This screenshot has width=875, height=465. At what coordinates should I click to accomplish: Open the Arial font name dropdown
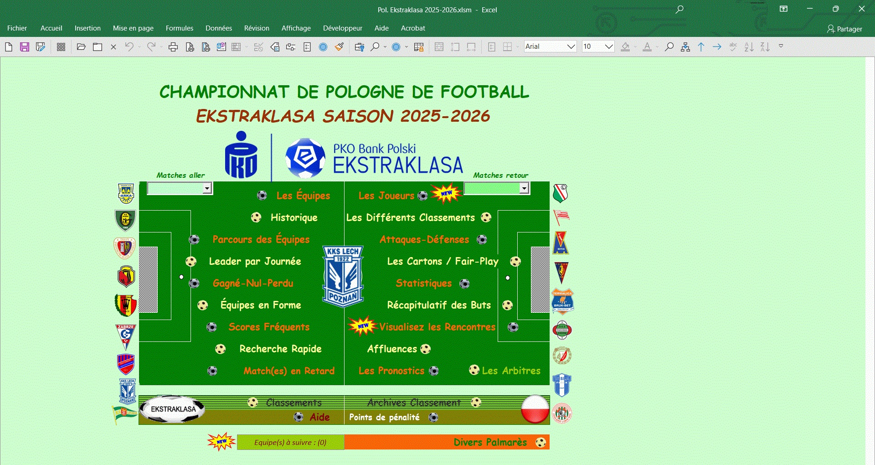(x=571, y=46)
